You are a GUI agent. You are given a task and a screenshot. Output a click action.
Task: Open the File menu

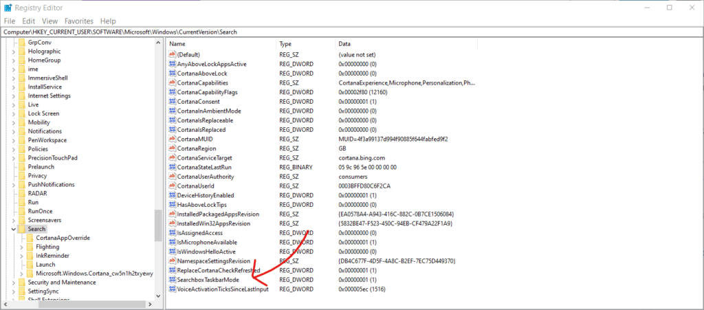click(10, 21)
